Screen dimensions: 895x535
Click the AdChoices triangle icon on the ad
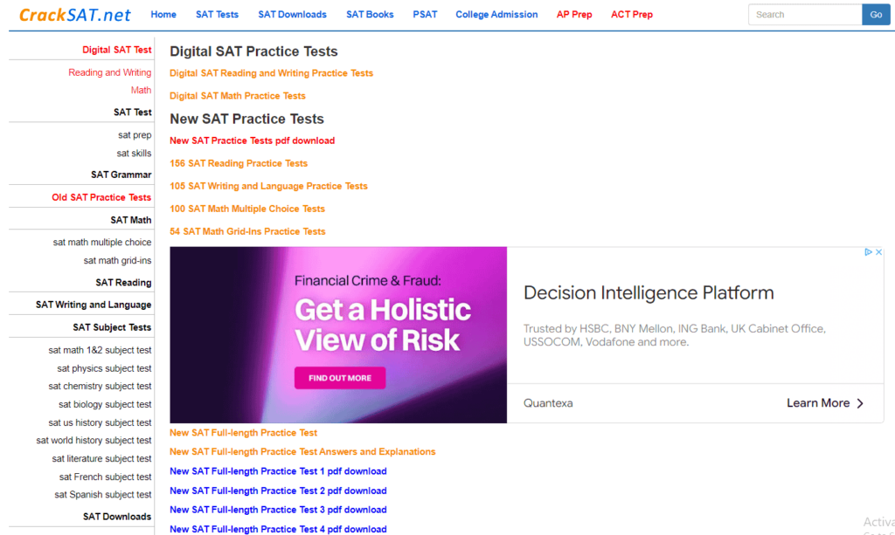tap(868, 252)
